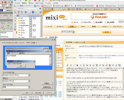Insert a URL link using editor icon

tap(93, 65)
